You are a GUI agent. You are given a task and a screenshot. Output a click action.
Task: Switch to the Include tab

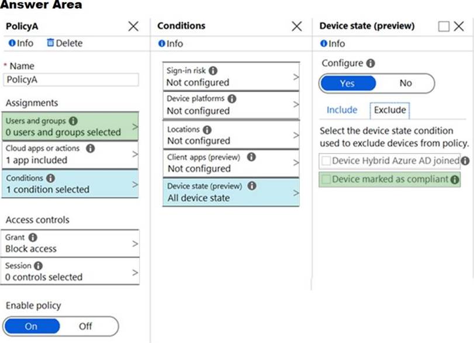(x=342, y=110)
